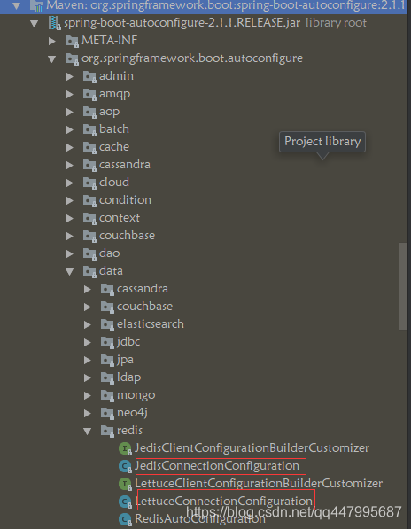Collapse the spring-boot-autoconfigure jar node
This screenshot has height=529, width=411.
[x=34, y=24]
